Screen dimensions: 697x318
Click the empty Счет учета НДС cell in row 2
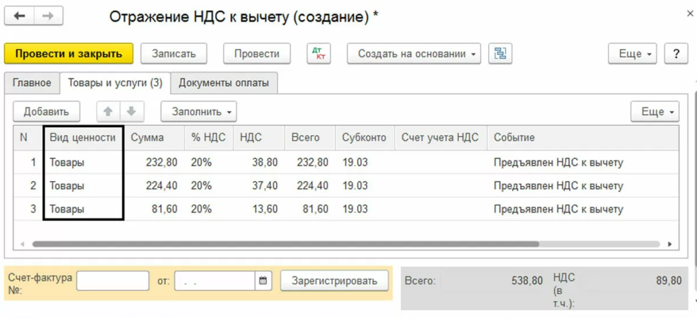(x=440, y=185)
